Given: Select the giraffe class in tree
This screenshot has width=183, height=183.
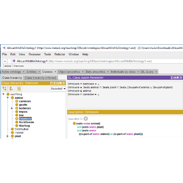Looking at the screenshot, I should tap(23, 105).
